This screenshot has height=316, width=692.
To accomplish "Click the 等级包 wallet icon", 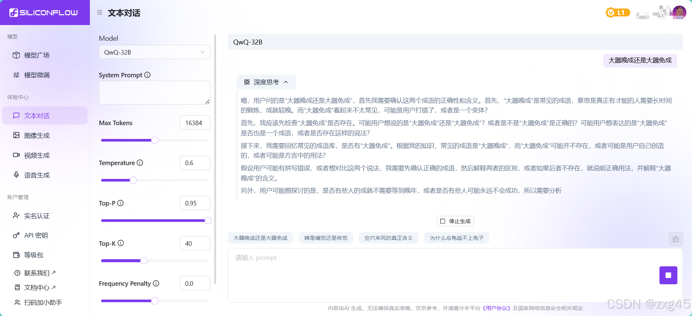I will [x=16, y=255].
